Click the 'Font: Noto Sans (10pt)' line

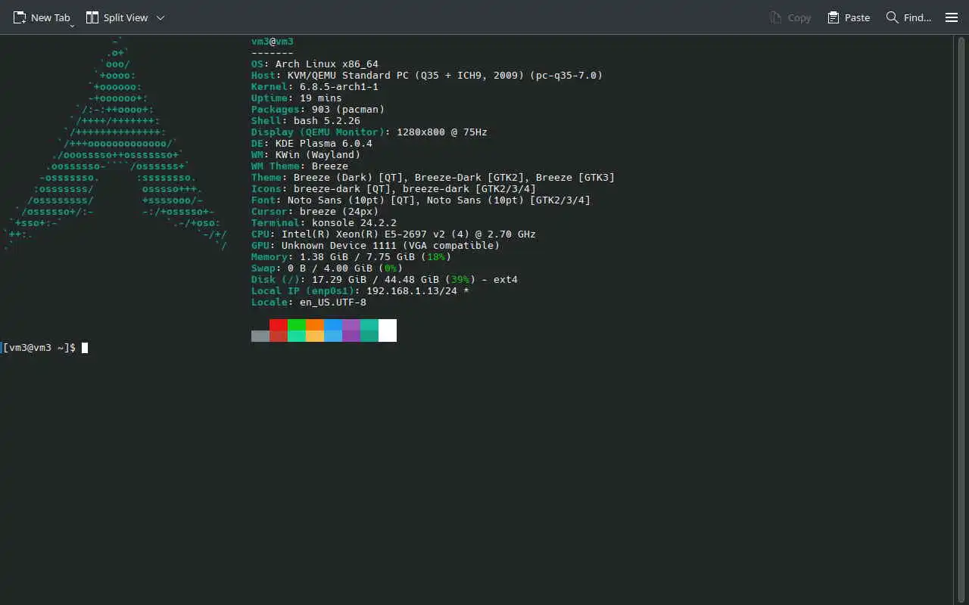421,200
